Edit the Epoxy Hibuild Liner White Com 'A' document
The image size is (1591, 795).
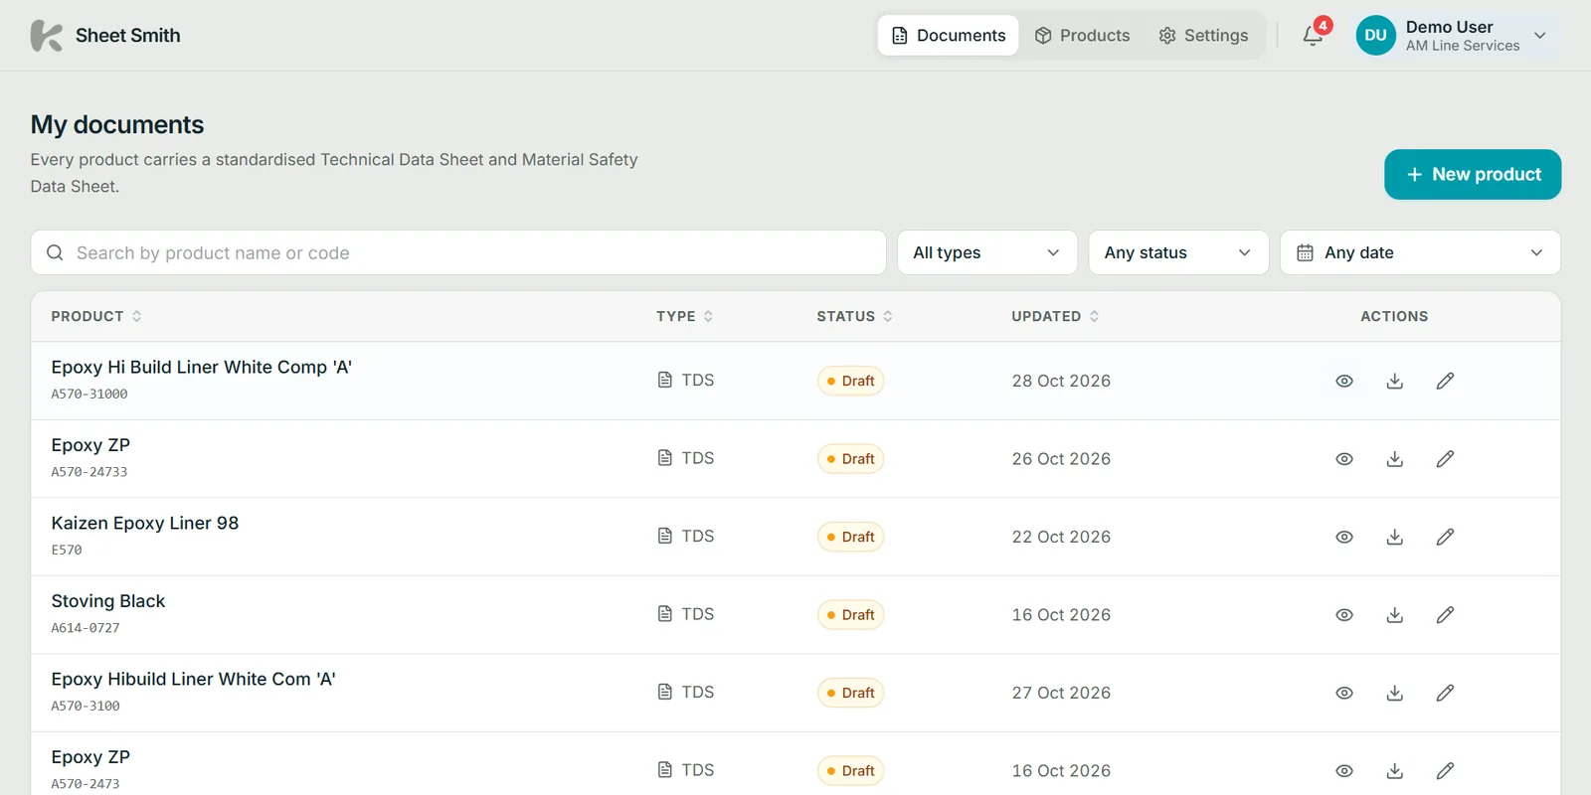[x=1445, y=693]
